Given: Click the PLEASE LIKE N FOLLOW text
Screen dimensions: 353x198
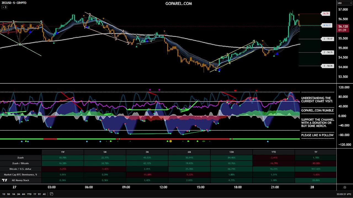Looking at the screenshot, I should pos(317,135).
